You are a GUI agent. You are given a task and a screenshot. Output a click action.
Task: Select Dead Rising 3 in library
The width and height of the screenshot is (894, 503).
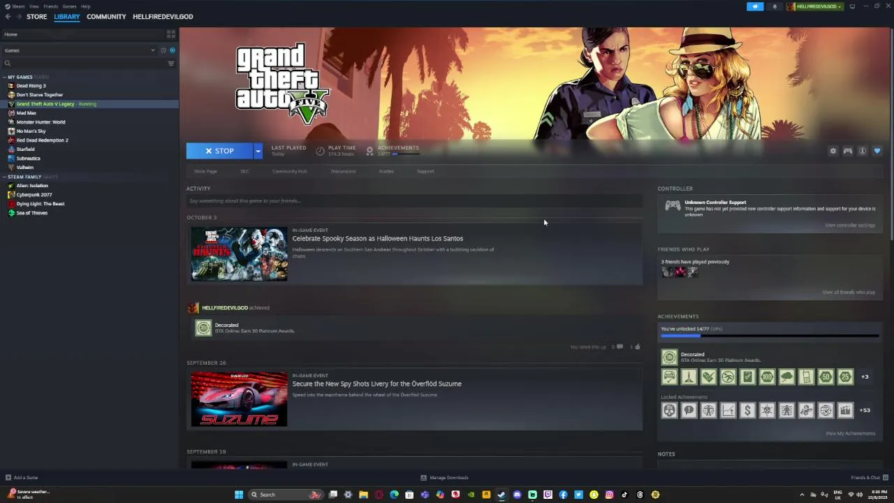pos(31,86)
